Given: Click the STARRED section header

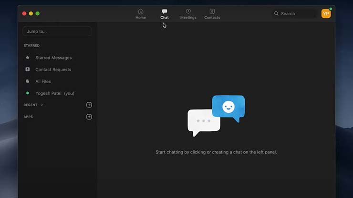Looking at the screenshot, I should pos(31,45).
